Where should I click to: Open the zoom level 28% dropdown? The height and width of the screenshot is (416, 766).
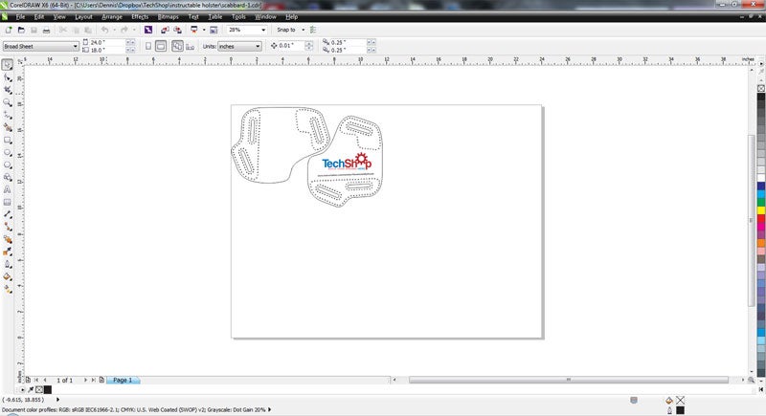click(x=262, y=31)
